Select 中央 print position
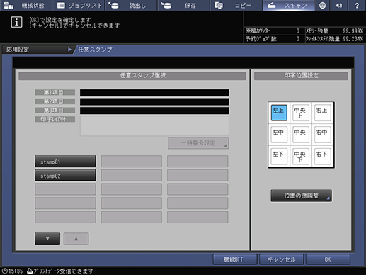 [x=301, y=135]
